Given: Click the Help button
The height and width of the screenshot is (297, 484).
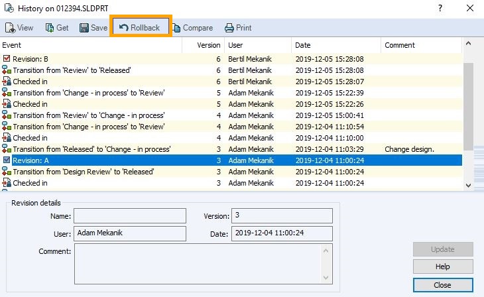Looking at the screenshot, I should tap(442, 267).
